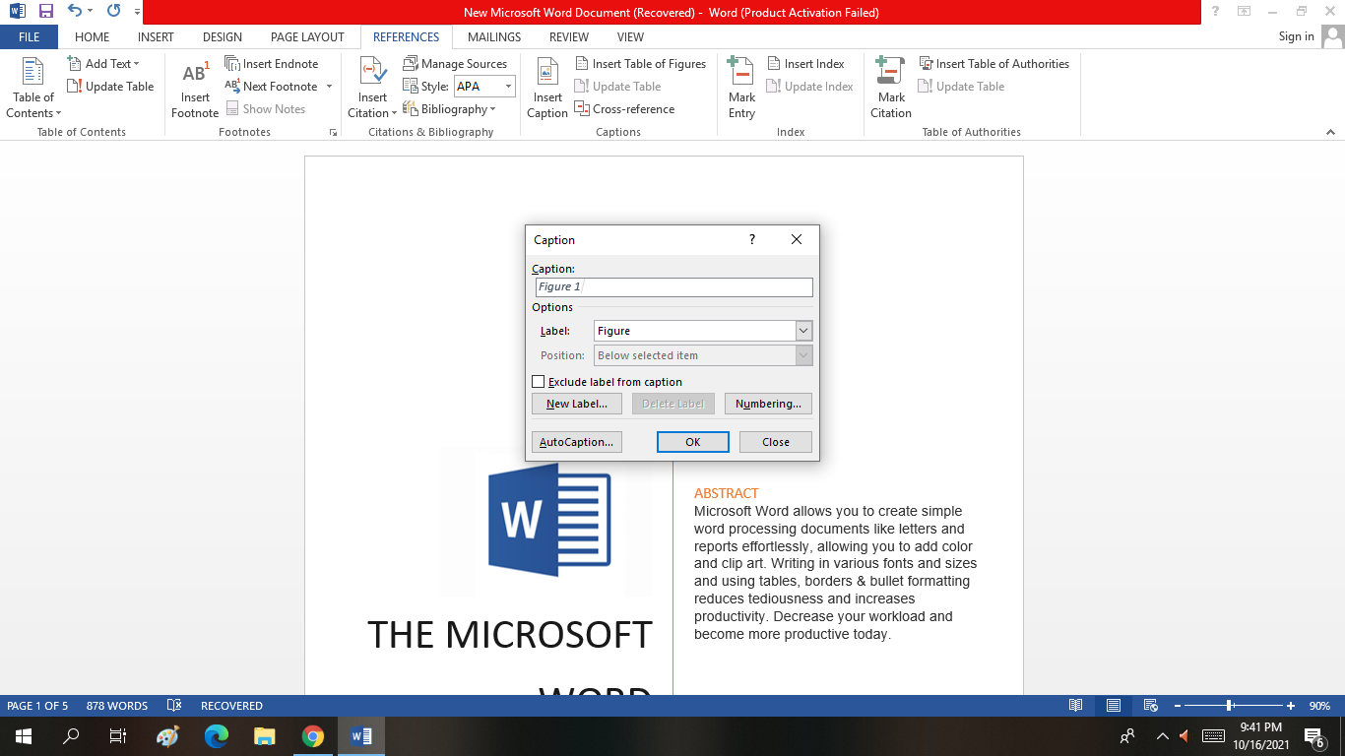Tick Exclude label from caption checkbox
This screenshot has width=1345, height=756.
pyautogui.click(x=538, y=382)
